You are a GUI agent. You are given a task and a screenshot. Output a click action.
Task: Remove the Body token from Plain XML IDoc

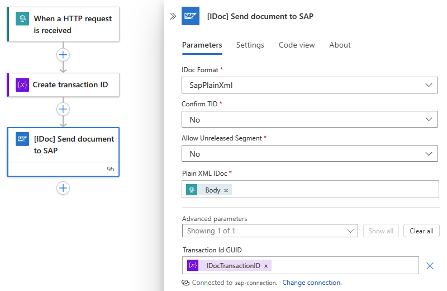(226, 190)
